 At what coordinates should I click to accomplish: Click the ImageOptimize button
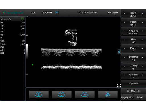coord(133,84)
